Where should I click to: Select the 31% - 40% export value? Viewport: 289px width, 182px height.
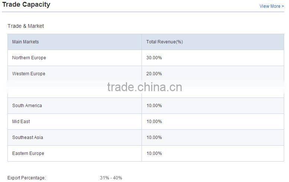[x=111, y=178]
